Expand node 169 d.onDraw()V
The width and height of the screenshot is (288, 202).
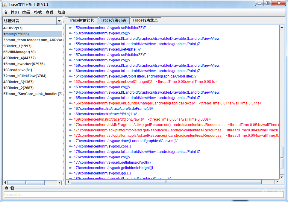point(70,119)
